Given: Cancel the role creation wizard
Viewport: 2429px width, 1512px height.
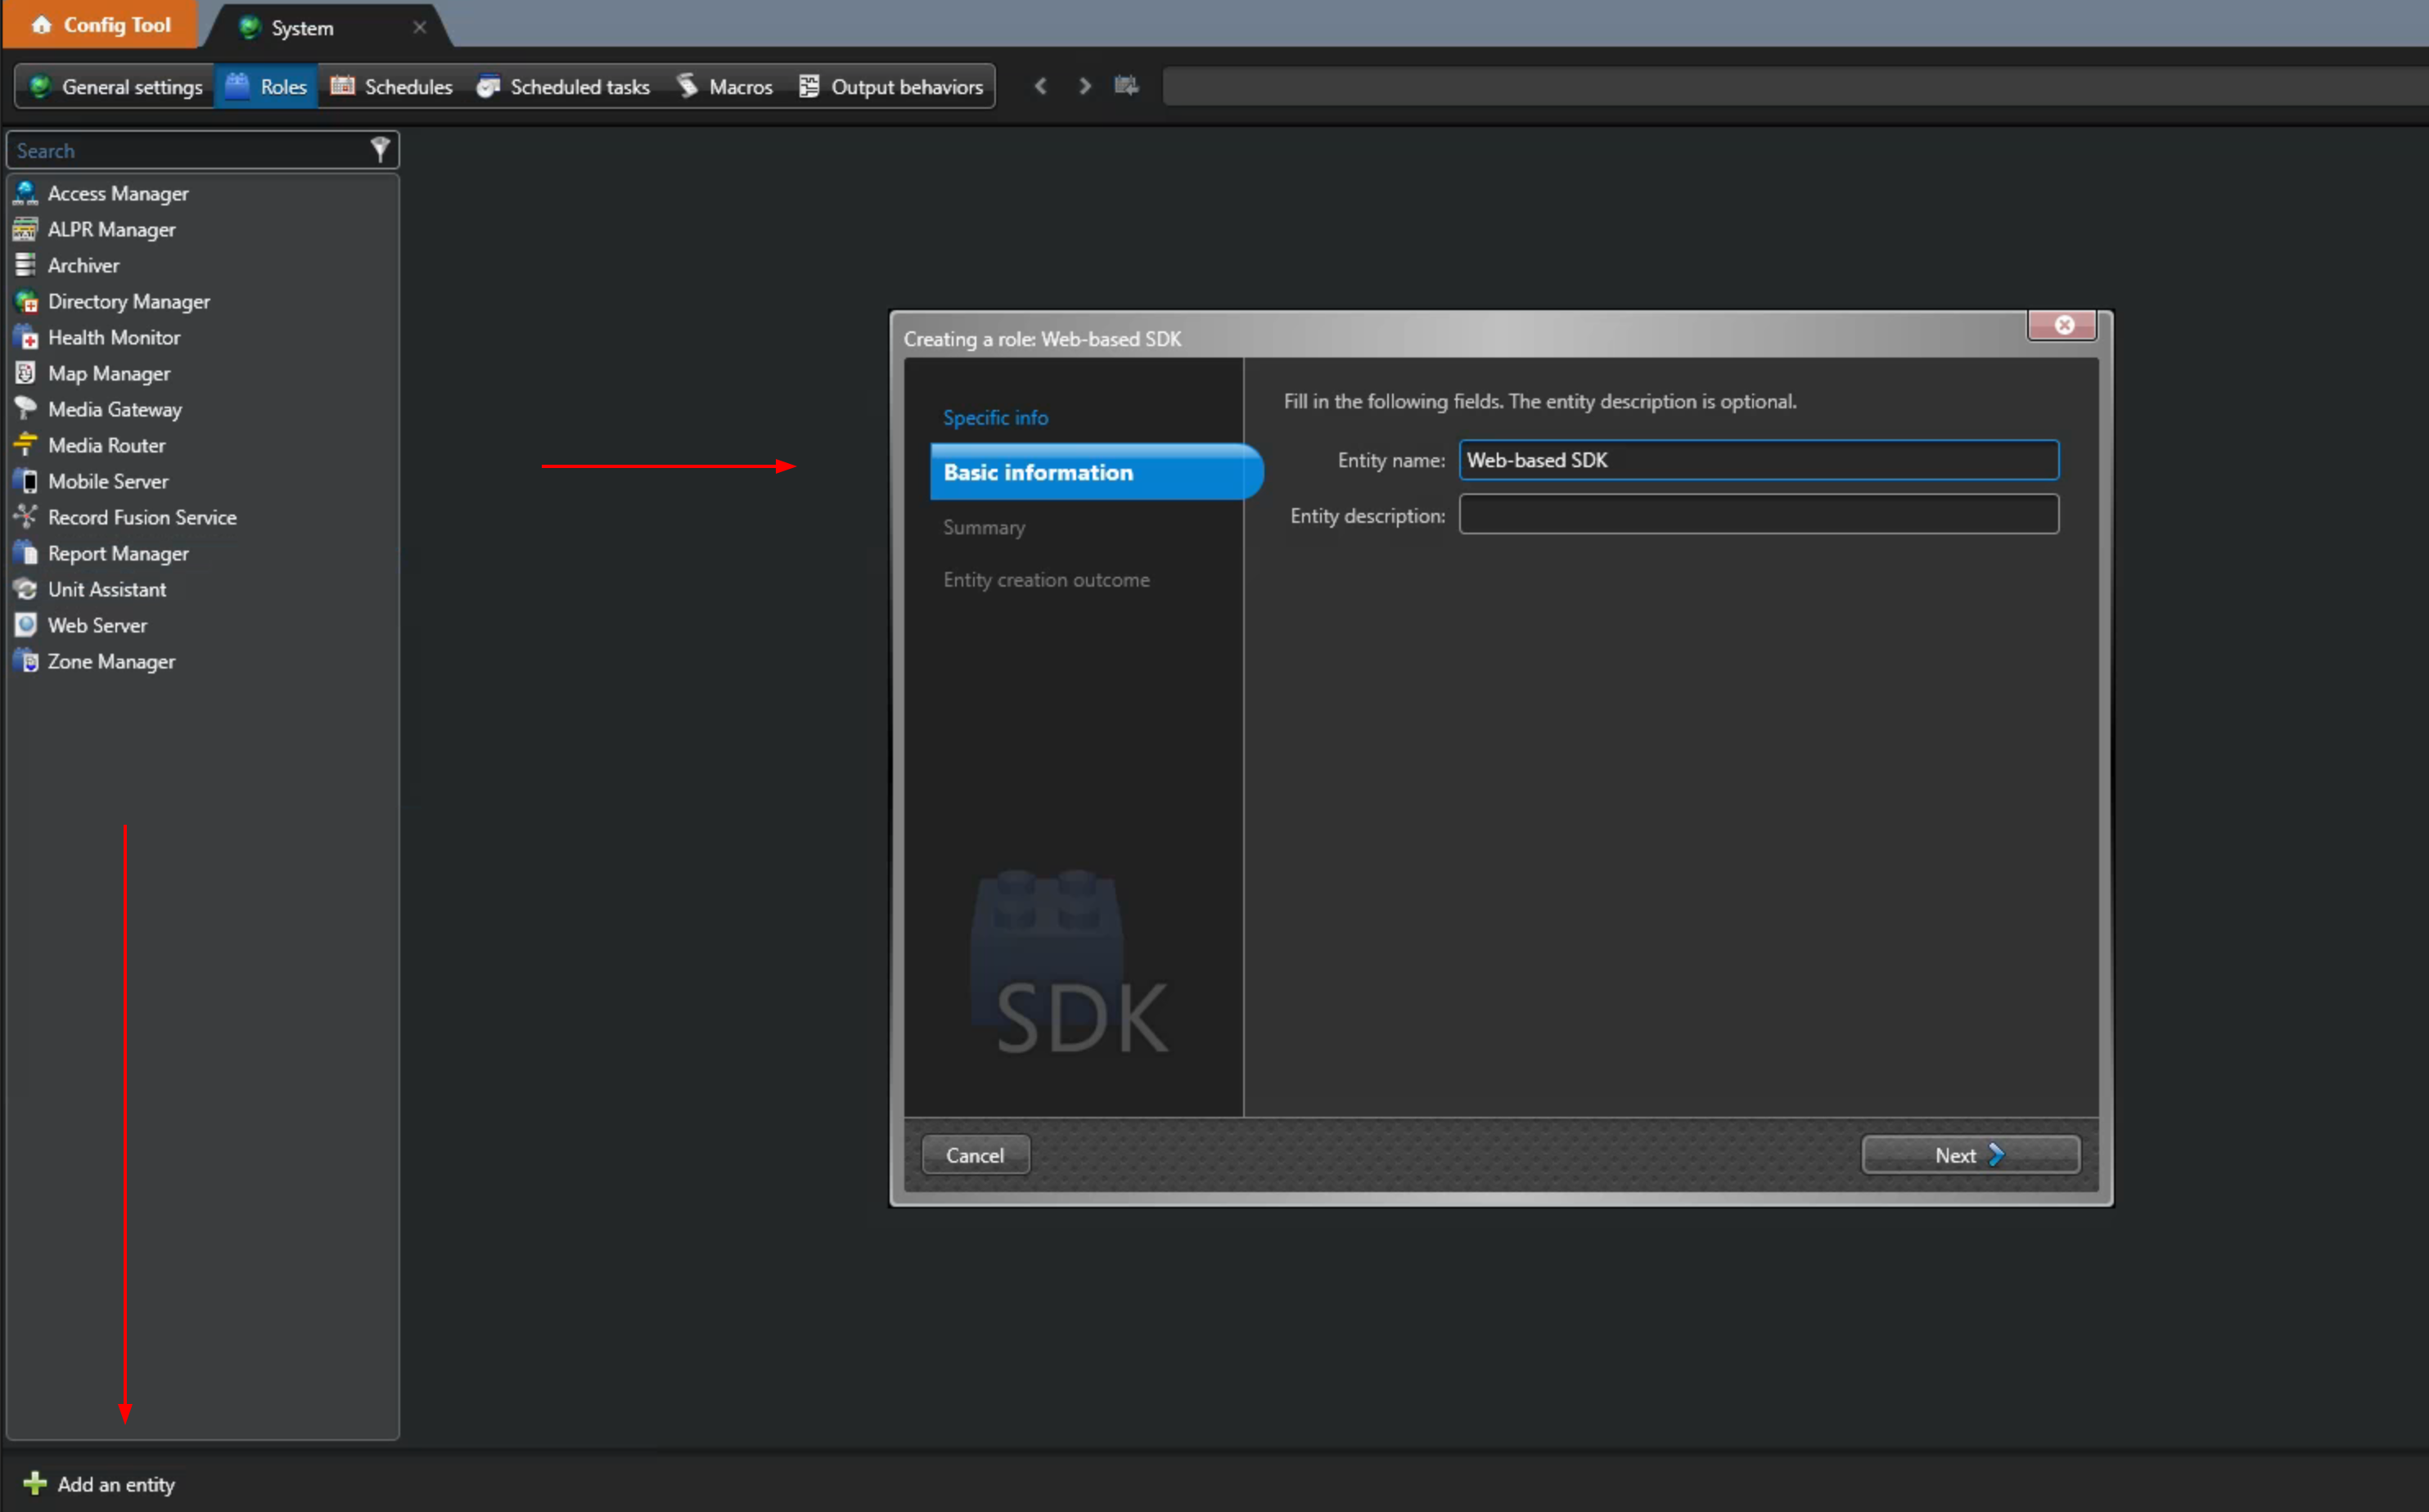Looking at the screenshot, I should [975, 1155].
